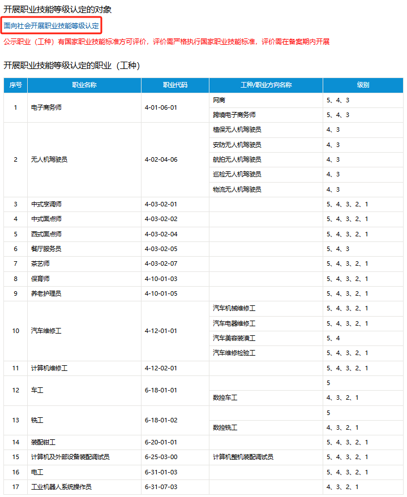This screenshot has width=407, height=497.
Task: Click the 职业代码 column header
Action: pos(175,85)
